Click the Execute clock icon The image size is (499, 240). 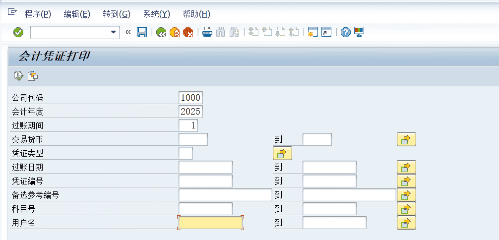(18, 75)
